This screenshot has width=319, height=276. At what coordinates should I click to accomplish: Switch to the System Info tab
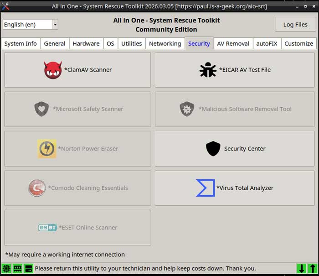pyautogui.click(x=21, y=44)
